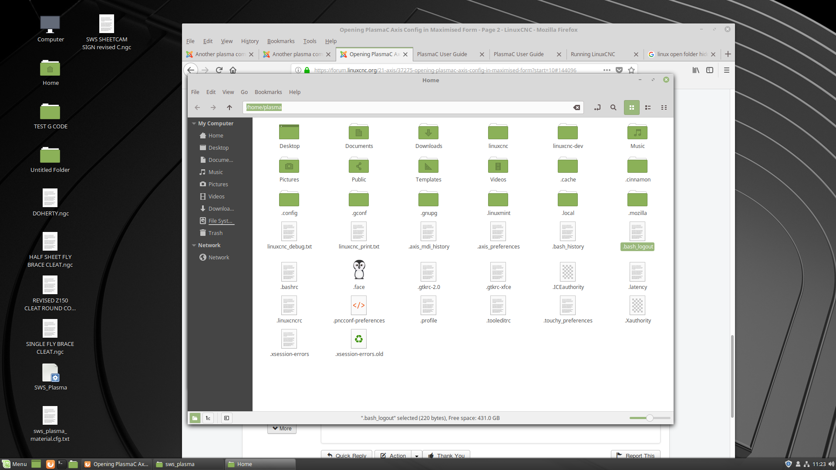Go up to parent directory
The height and width of the screenshot is (470, 836).
coord(229,107)
